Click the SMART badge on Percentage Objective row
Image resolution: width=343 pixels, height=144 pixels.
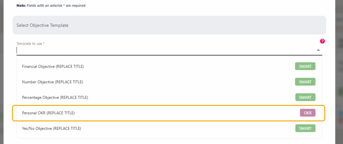coord(305,97)
